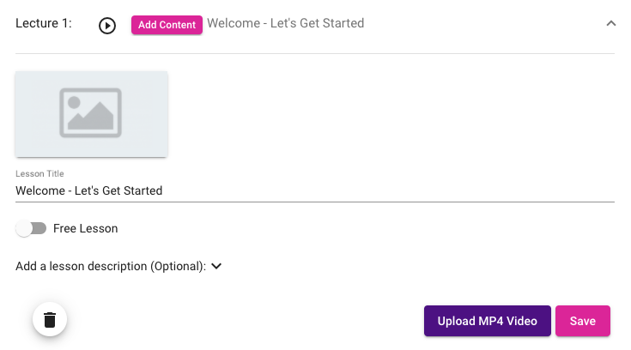Click the Upload MP4 Video button
This screenshot has height=350, width=631.
(488, 321)
